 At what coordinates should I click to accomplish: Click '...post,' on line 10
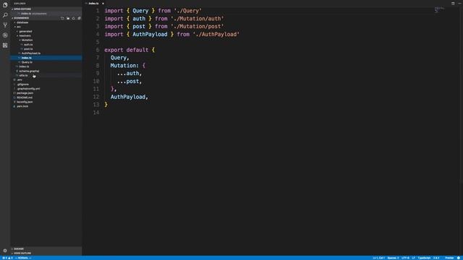pyautogui.click(x=129, y=81)
